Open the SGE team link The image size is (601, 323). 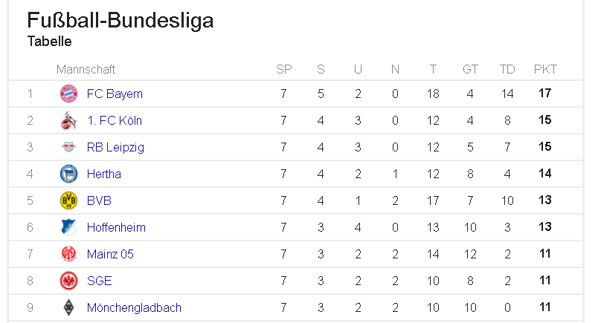click(x=99, y=281)
